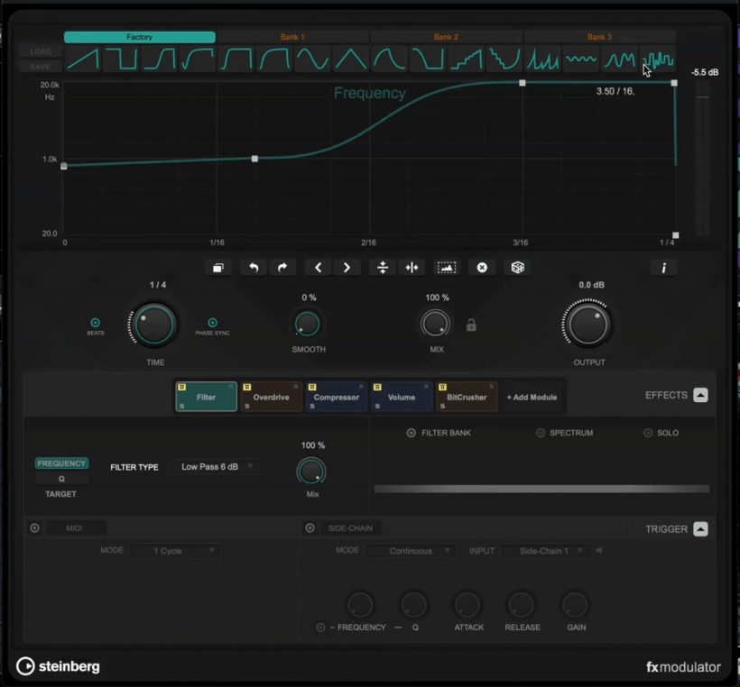Open the Side-Chain 1 input dropdown

(545, 551)
